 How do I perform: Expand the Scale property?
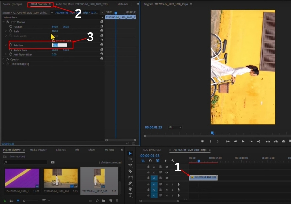[x=6, y=31]
